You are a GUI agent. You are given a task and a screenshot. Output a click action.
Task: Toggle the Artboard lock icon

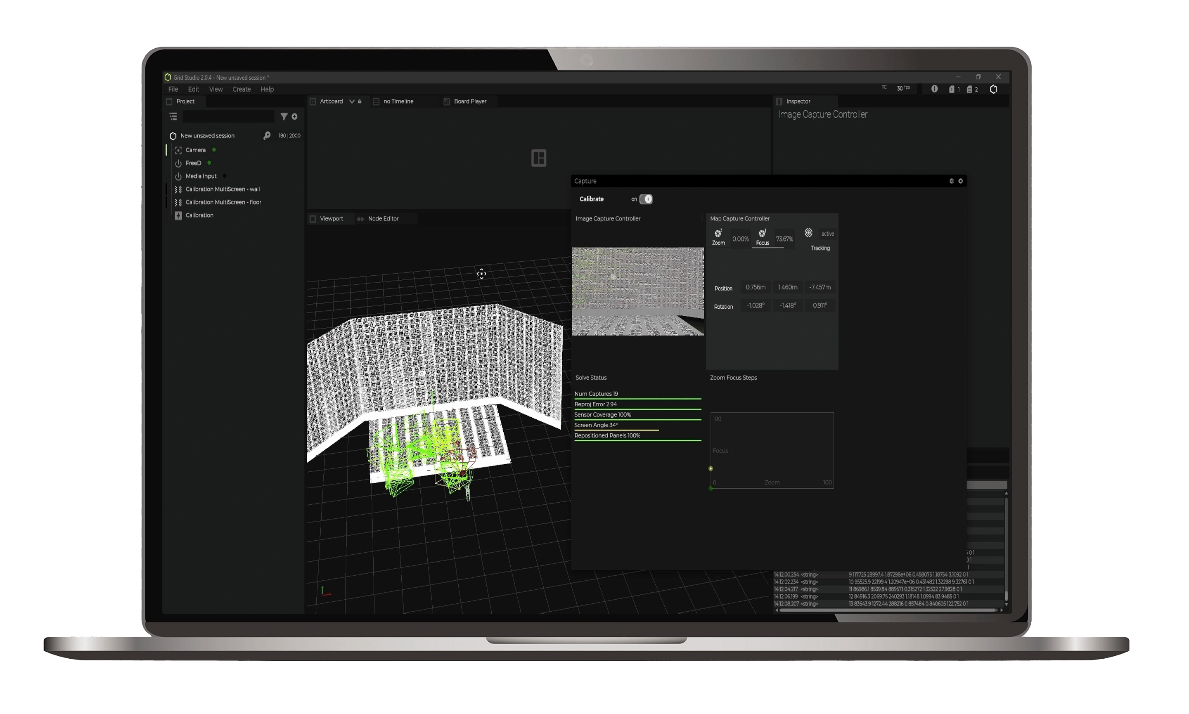point(360,101)
